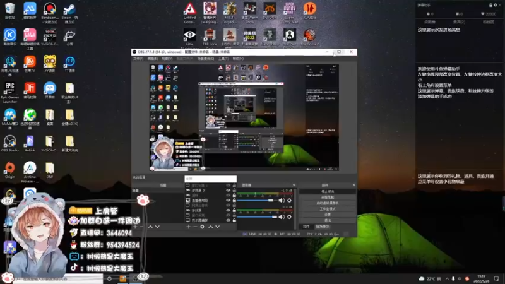Open the 帮助(H) menu in OBS
The height and width of the screenshot is (284, 505).
[x=238, y=59]
